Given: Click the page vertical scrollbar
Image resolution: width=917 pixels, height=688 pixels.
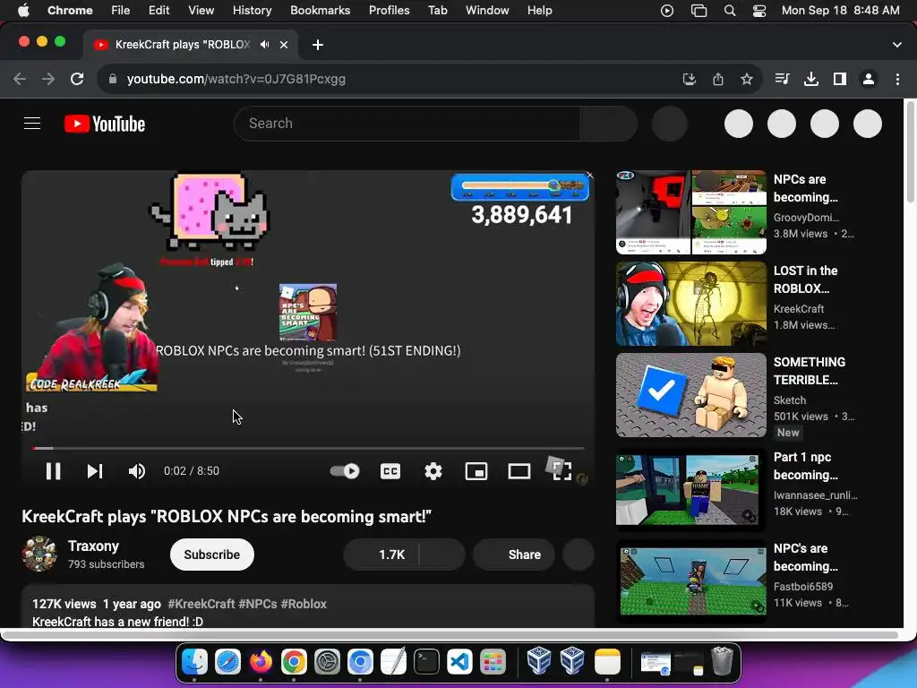Looking at the screenshot, I should coord(910,152).
